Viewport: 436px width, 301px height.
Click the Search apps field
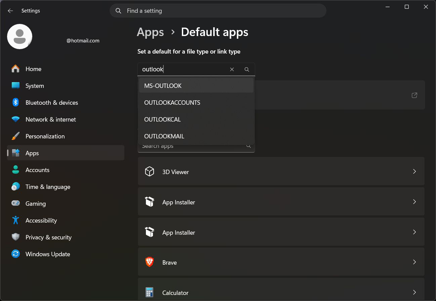pyautogui.click(x=196, y=146)
